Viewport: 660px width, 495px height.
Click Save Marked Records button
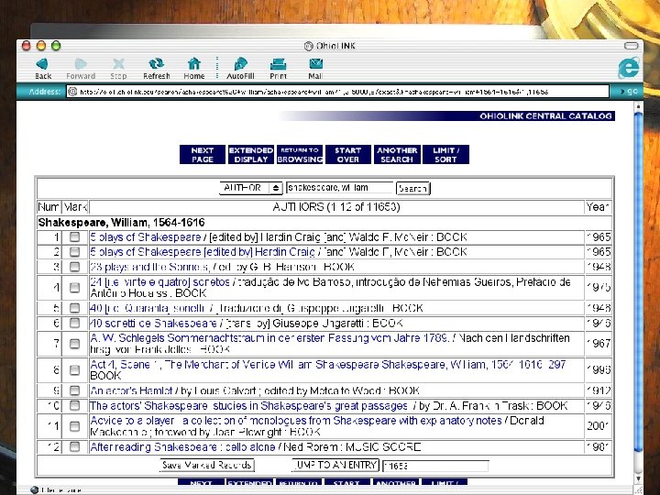click(x=207, y=465)
